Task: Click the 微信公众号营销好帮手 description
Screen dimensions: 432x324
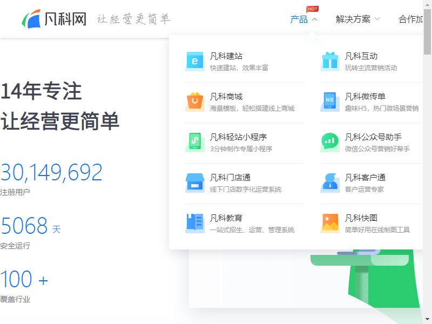Action: 377,149
